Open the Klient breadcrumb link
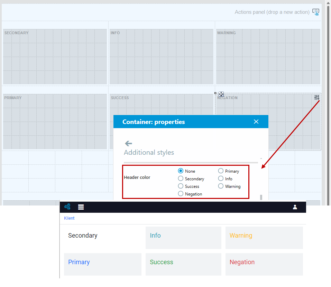The width and height of the screenshot is (331, 287). 69,218
